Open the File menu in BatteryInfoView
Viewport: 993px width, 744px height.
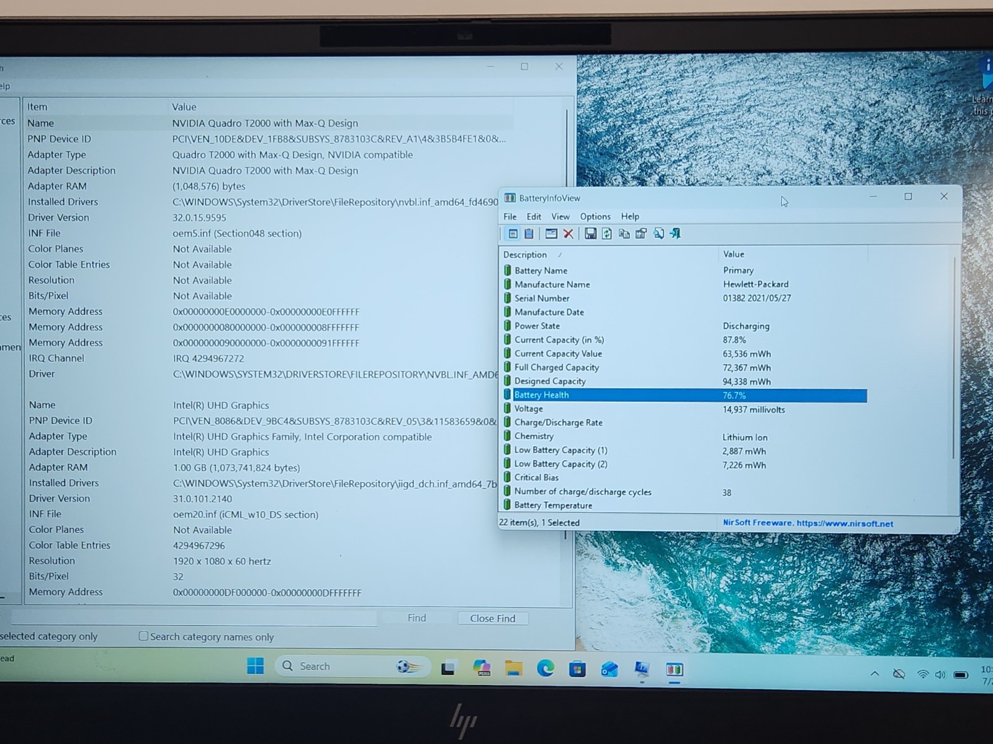tap(510, 216)
